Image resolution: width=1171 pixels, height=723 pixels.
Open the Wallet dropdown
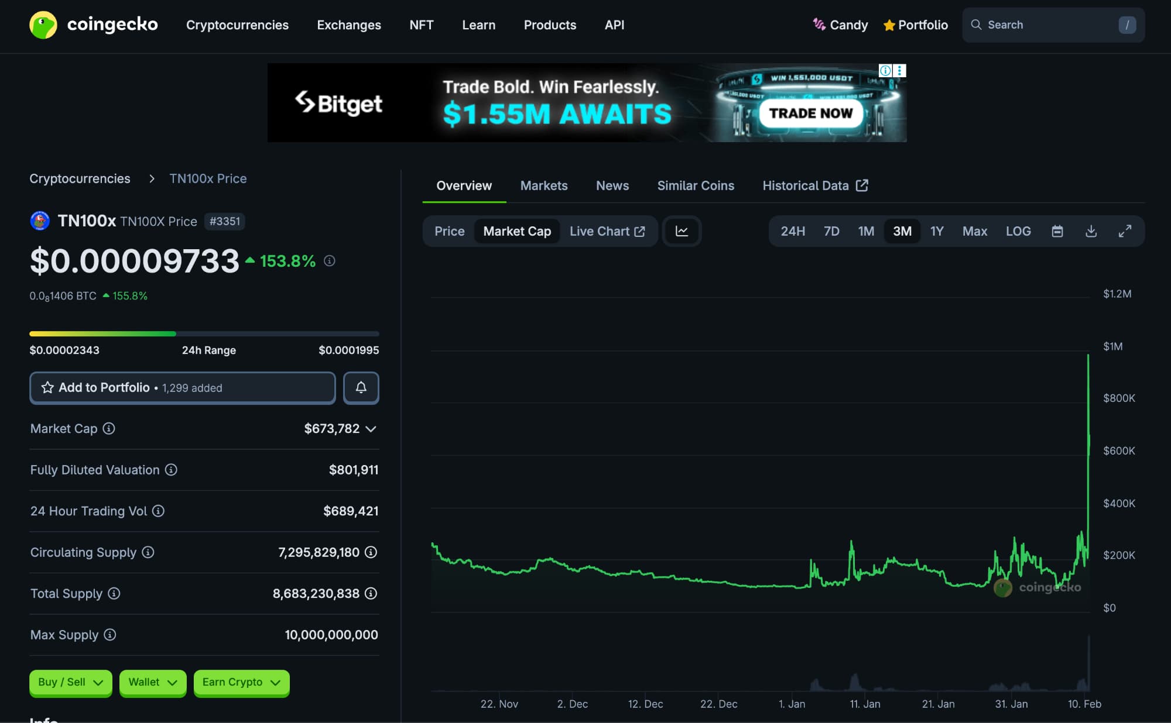152,682
